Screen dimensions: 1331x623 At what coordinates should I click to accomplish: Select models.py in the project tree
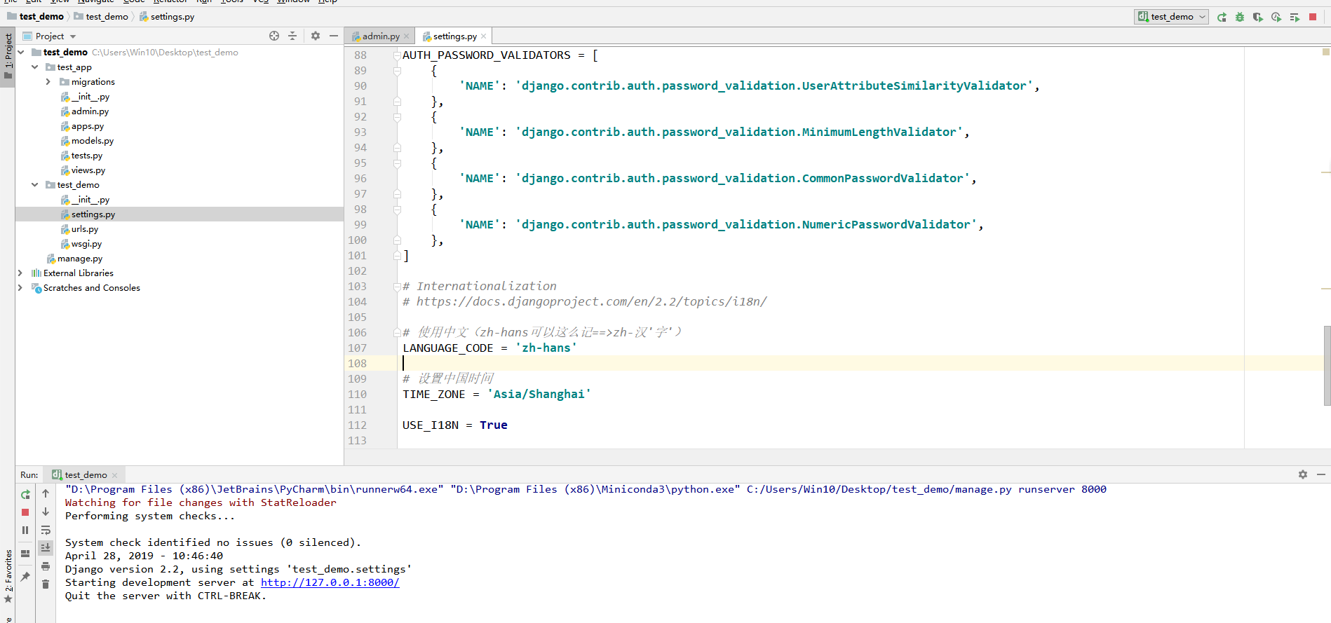(x=92, y=141)
